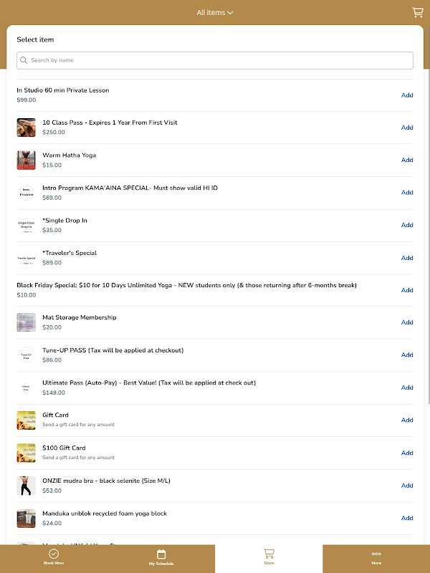430x573 pixels.
Task: Select the Gift Card image
Action: pyautogui.click(x=27, y=420)
